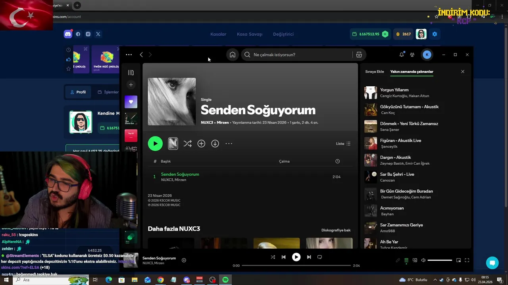Select 'Figüran - Akustik Live' track
508x285 pixels.
415,143
